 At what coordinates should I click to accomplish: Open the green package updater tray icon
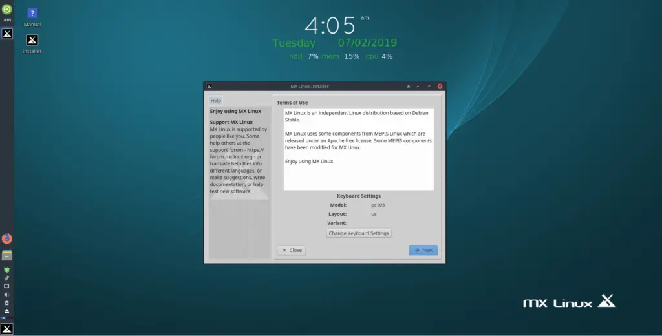[x=6, y=269]
